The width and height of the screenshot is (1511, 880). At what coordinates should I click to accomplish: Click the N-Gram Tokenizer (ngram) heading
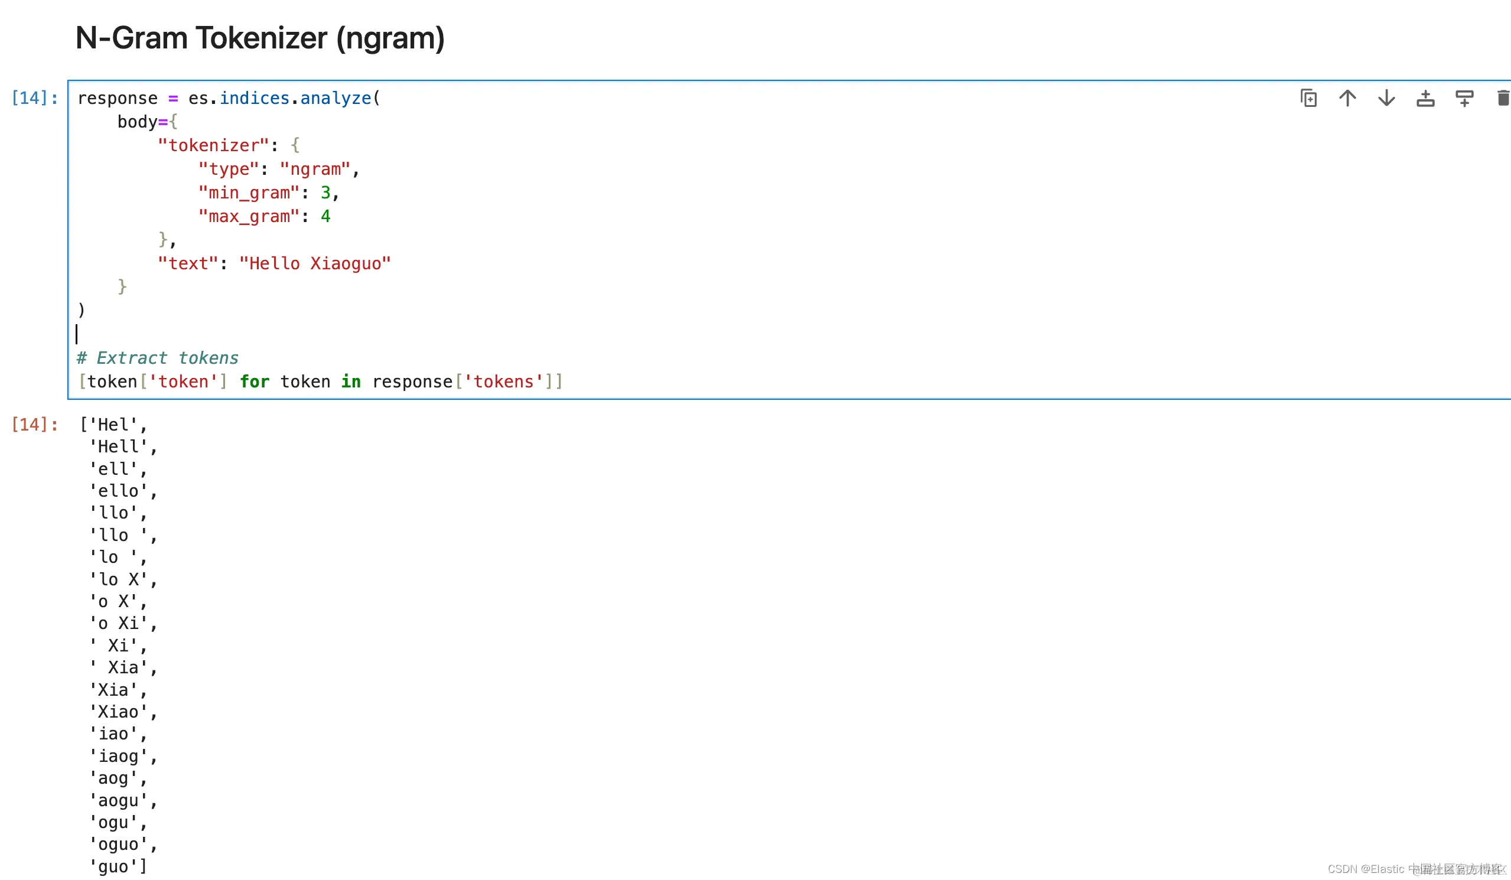coord(260,38)
